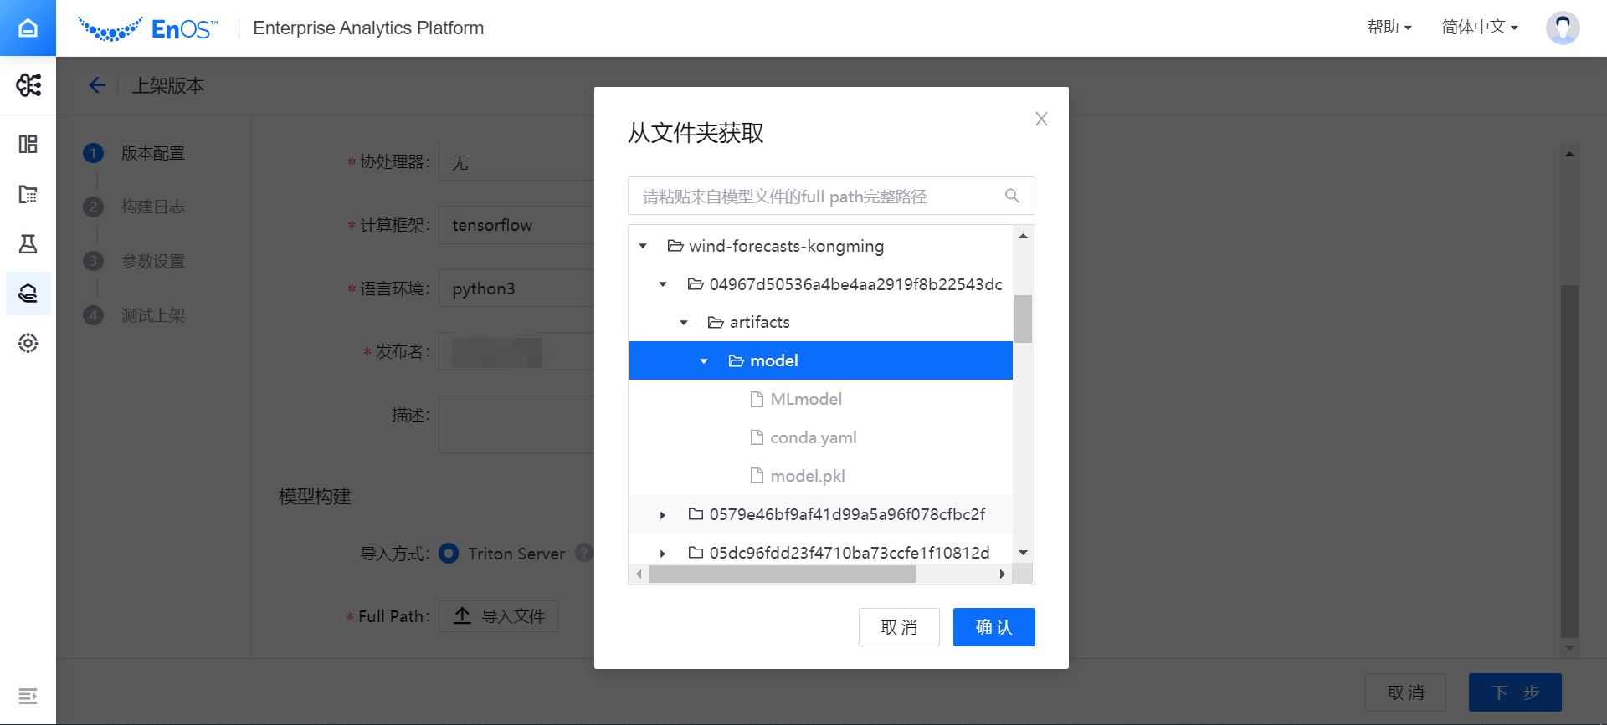This screenshot has width=1607, height=725.
Task: Expand the sidebar with bottom menu icon
Action: coord(28,696)
